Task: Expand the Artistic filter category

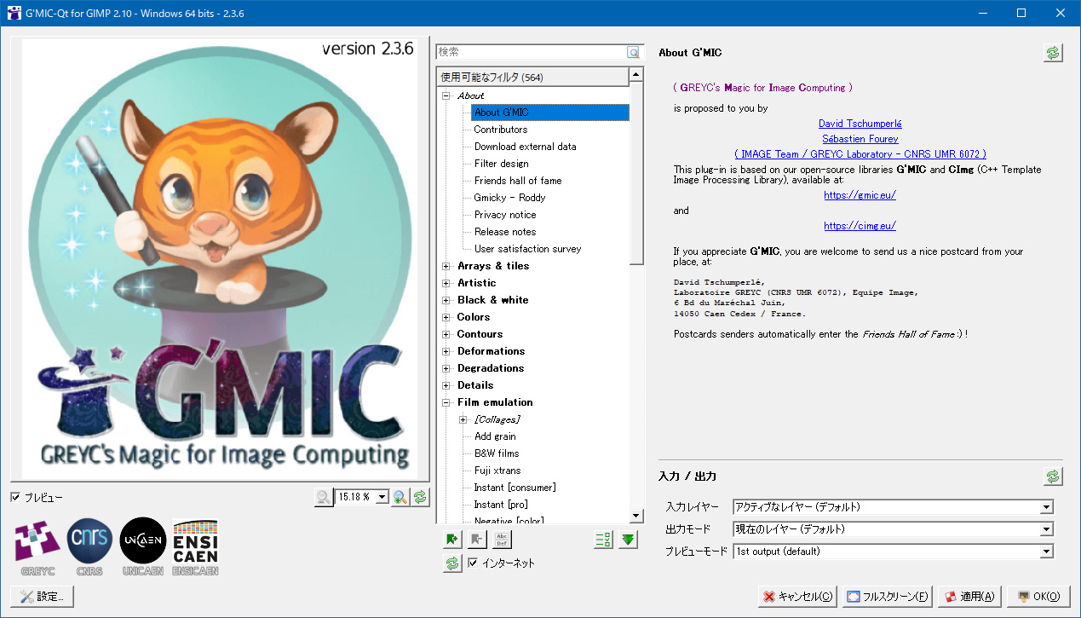Action: point(446,282)
